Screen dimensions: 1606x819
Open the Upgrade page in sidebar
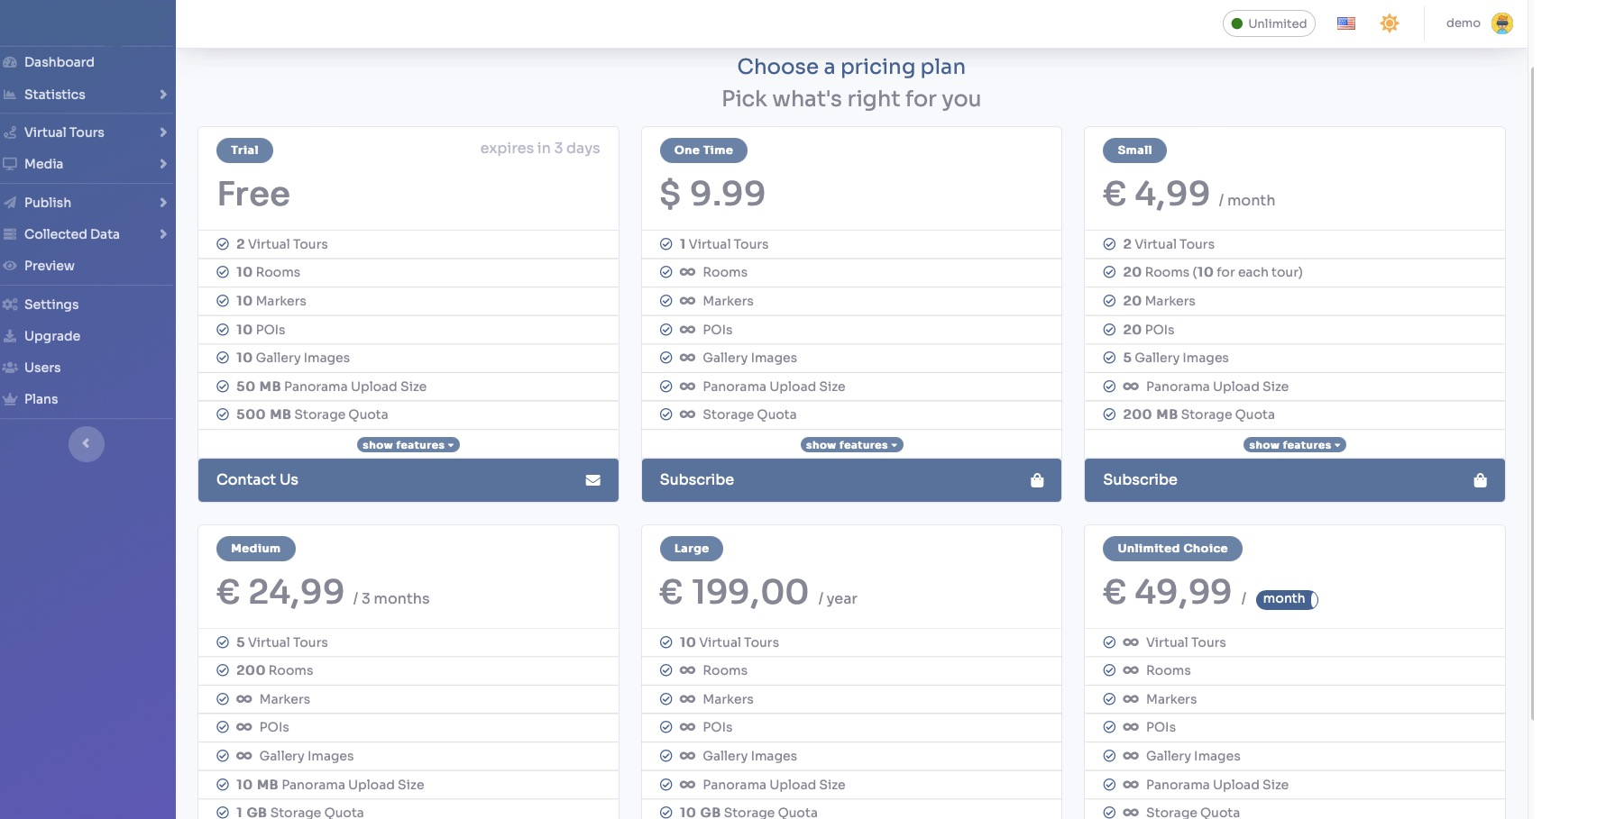point(52,336)
